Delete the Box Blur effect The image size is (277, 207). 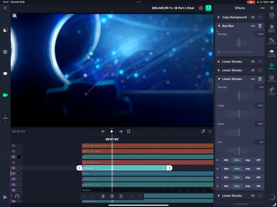pyautogui.click(x=260, y=26)
